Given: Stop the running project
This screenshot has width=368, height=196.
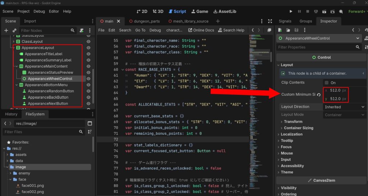Looking at the screenshot, I should 308,11.
